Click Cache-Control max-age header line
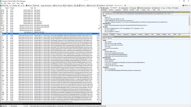The width and height of the screenshot is (191, 107). (x=113, y=43)
